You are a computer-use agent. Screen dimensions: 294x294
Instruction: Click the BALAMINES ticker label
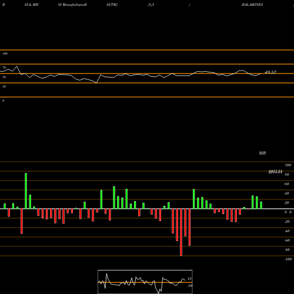click(252, 5)
